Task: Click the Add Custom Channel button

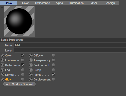Action: pos(20,84)
